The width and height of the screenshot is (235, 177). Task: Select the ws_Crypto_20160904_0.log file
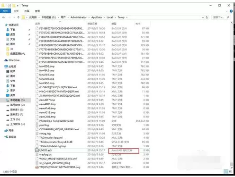click(54, 163)
